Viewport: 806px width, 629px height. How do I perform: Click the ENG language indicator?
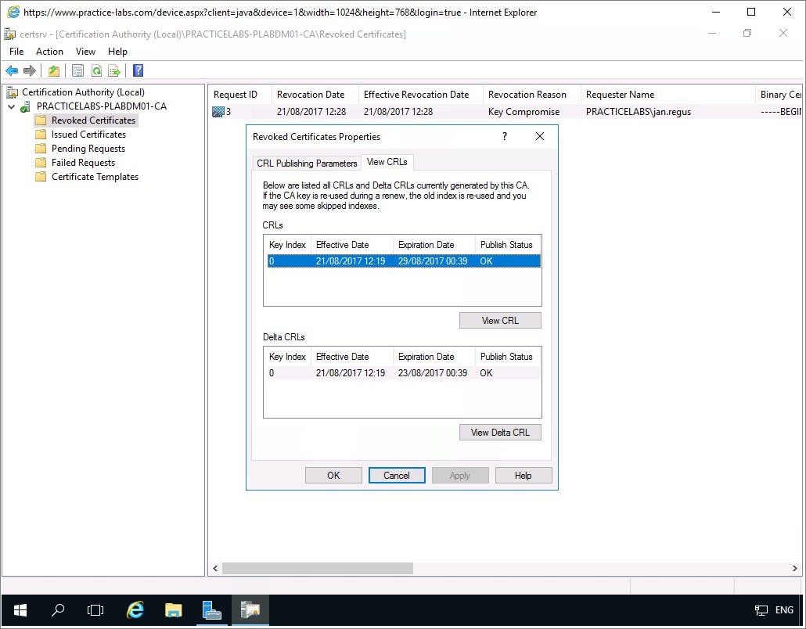pyautogui.click(x=784, y=610)
